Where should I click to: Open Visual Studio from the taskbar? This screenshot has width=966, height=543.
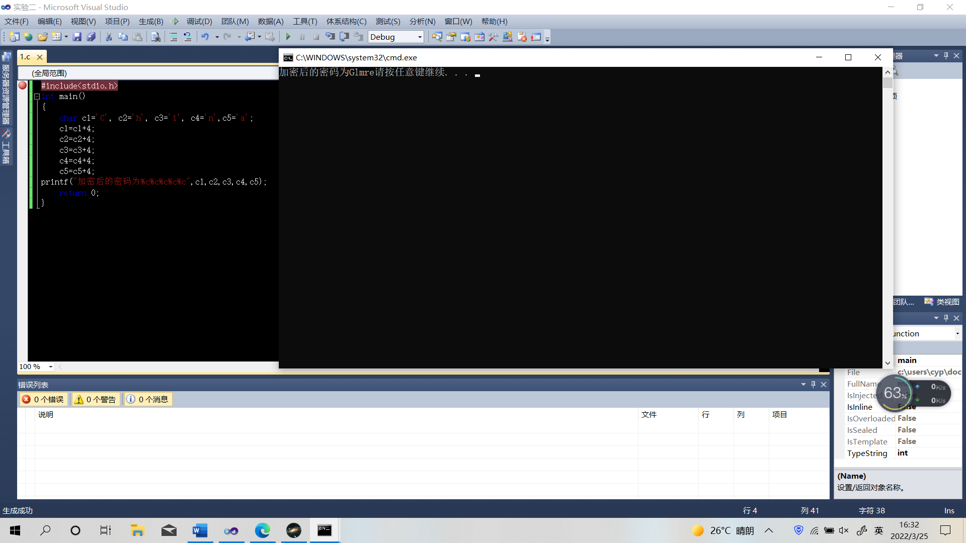(231, 530)
